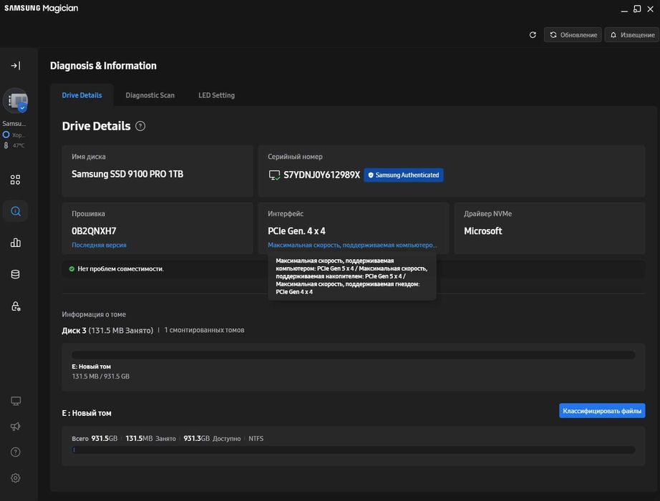Click the Diagnosis magnifier icon in sidebar
The height and width of the screenshot is (501, 660).
tap(15, 211)
